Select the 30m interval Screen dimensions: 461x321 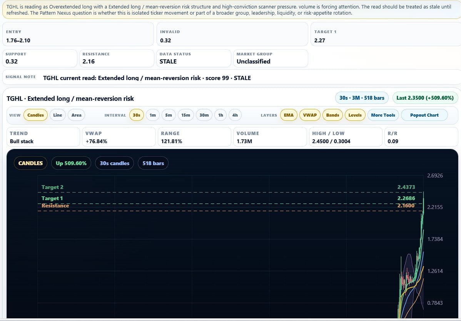[x=204, y=115]
